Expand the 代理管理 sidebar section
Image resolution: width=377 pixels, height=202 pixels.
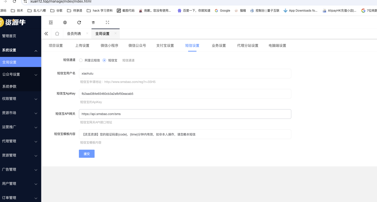coord(15,141)
